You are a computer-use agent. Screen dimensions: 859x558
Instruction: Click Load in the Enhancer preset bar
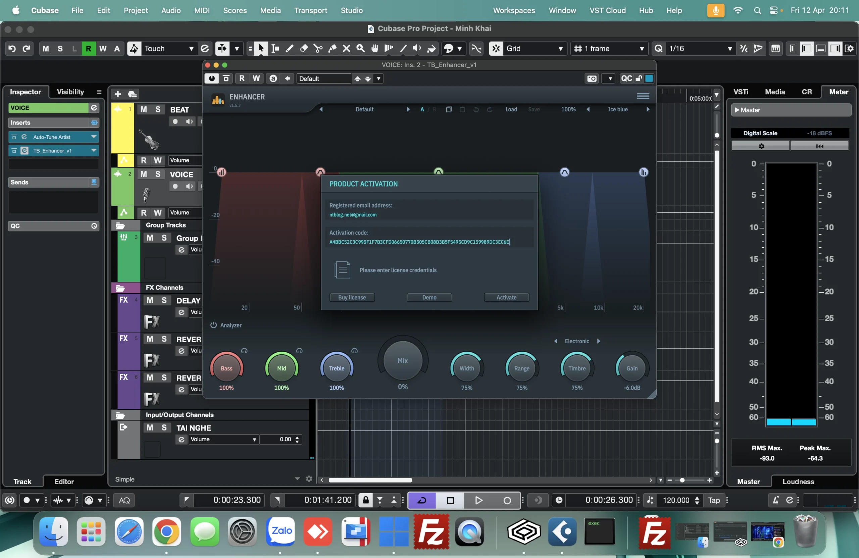coord(511,109)
